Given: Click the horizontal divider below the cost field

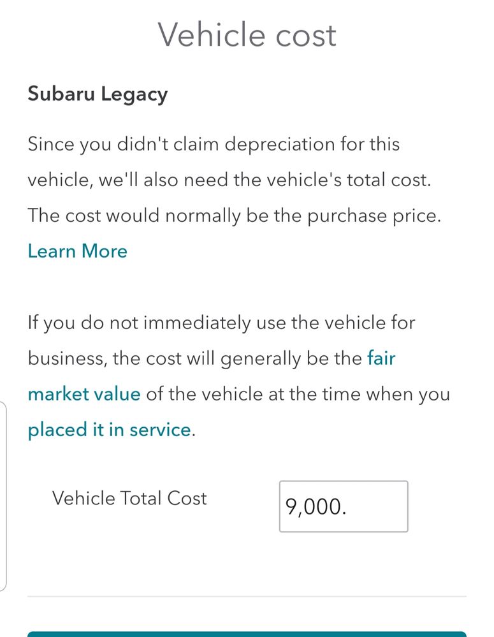Looking at the screenshot, I should point(247,597).
